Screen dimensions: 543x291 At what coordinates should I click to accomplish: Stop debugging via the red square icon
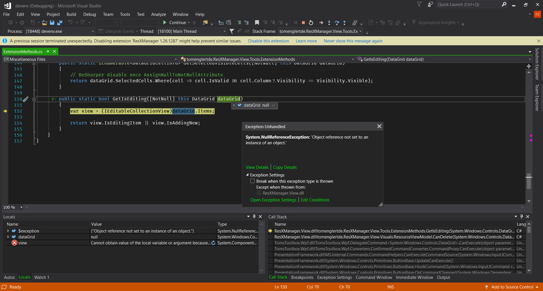pyautogui.click(x=303, y=23)
